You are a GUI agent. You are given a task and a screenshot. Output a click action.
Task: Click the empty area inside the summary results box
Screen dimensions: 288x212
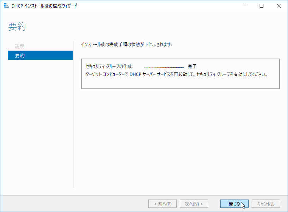pos(181,83)
